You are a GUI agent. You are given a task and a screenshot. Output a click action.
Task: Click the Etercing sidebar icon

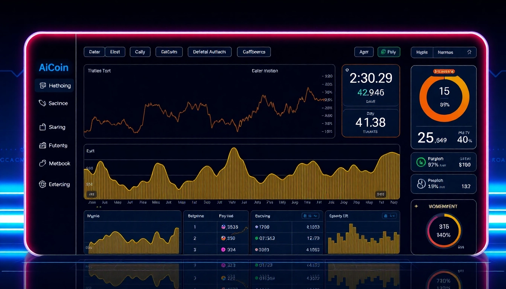point(43,184)
